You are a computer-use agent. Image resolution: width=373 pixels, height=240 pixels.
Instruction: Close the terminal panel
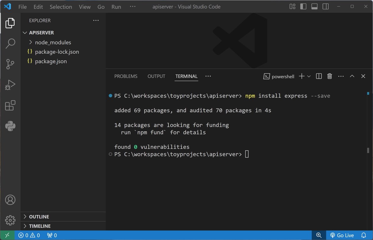(363, 76)
